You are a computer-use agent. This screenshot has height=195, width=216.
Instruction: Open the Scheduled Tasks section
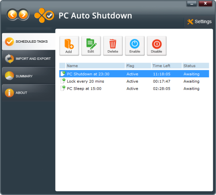(29, 41)
